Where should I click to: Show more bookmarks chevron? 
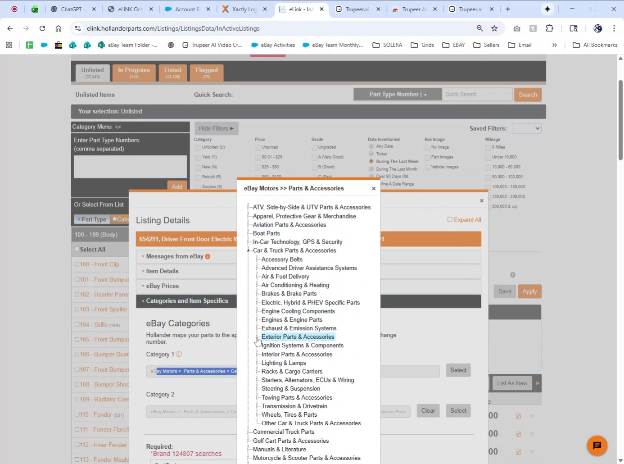tap(555, 45)
